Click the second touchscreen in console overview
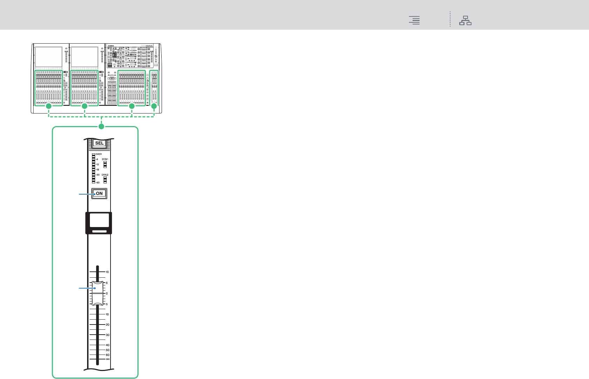This screenshot has height=379, width=589. tap(84, 56)
